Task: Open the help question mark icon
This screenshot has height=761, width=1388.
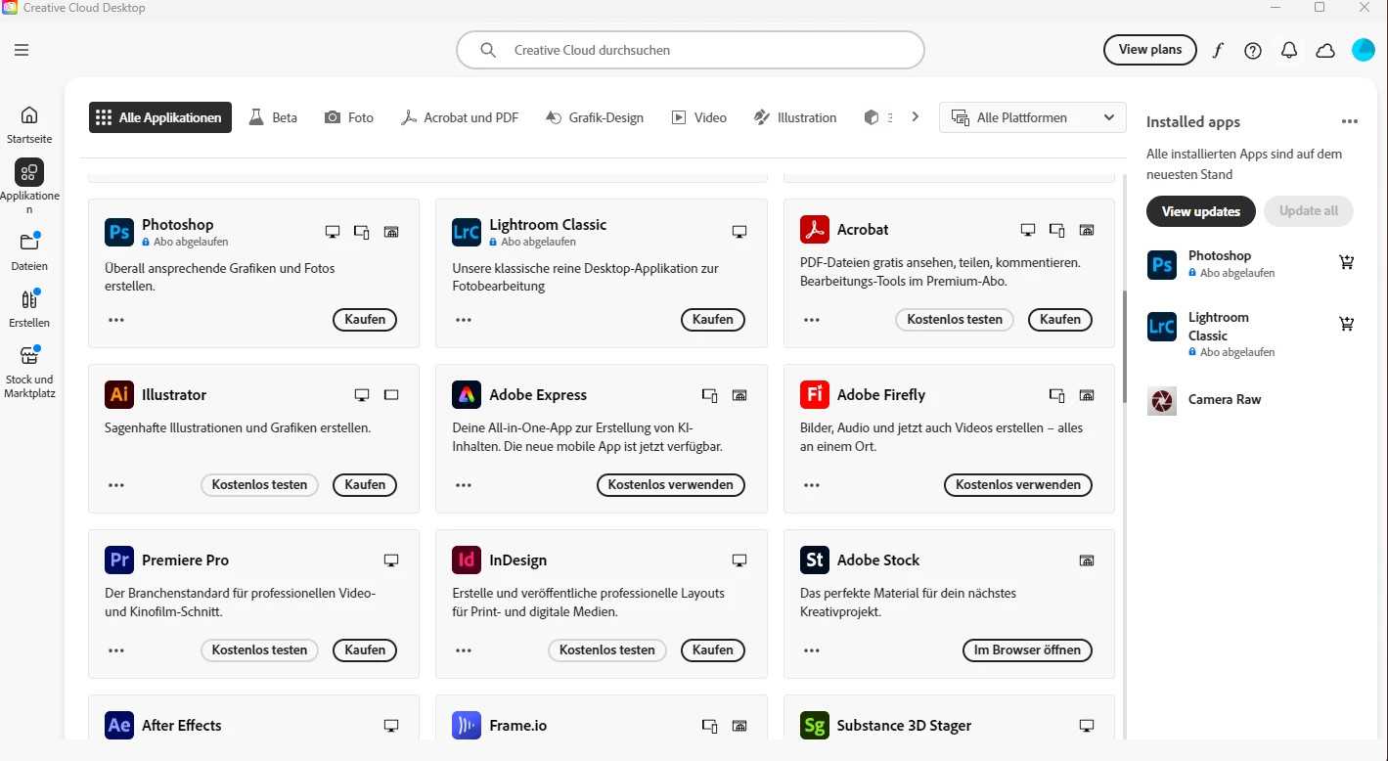Action: (x=1253, y=51)
